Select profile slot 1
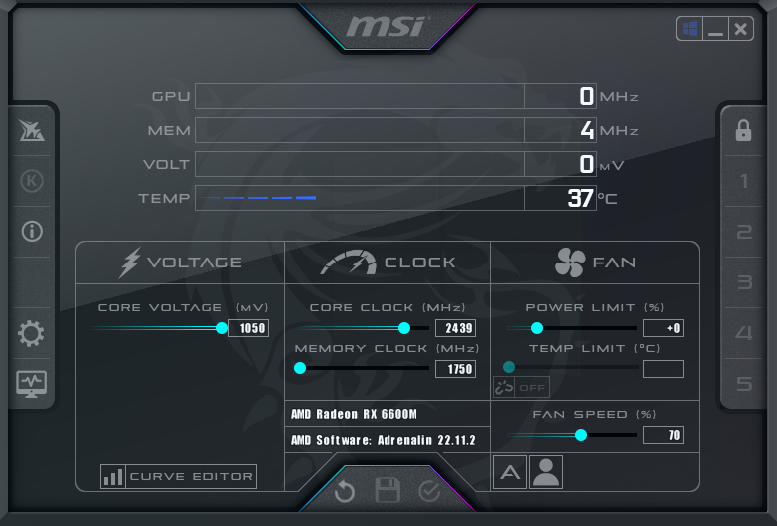 click(x=744, y=181)
